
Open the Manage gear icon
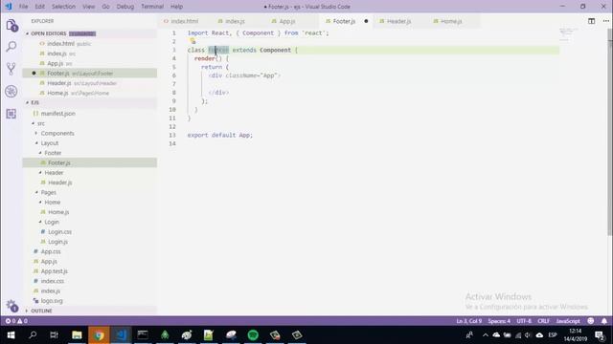tap(11, 306)
